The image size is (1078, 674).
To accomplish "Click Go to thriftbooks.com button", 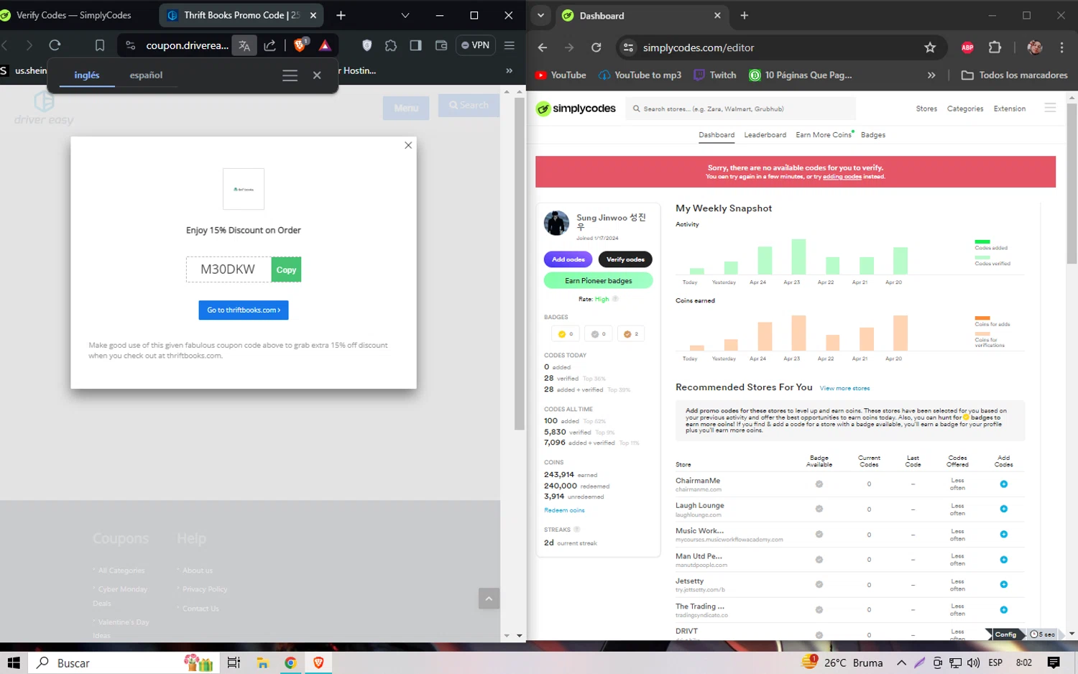I will (244, 310).
